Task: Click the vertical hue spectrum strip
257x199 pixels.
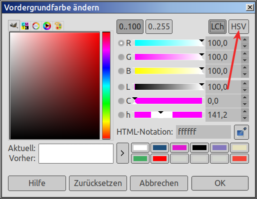Action: point(106,85)
